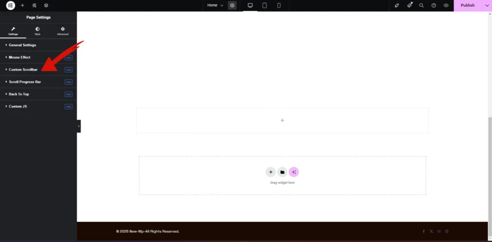Click the rocket what's new icon
Image resolution: width=492 pixels, height=242 pixels.
tap(397, 5)
